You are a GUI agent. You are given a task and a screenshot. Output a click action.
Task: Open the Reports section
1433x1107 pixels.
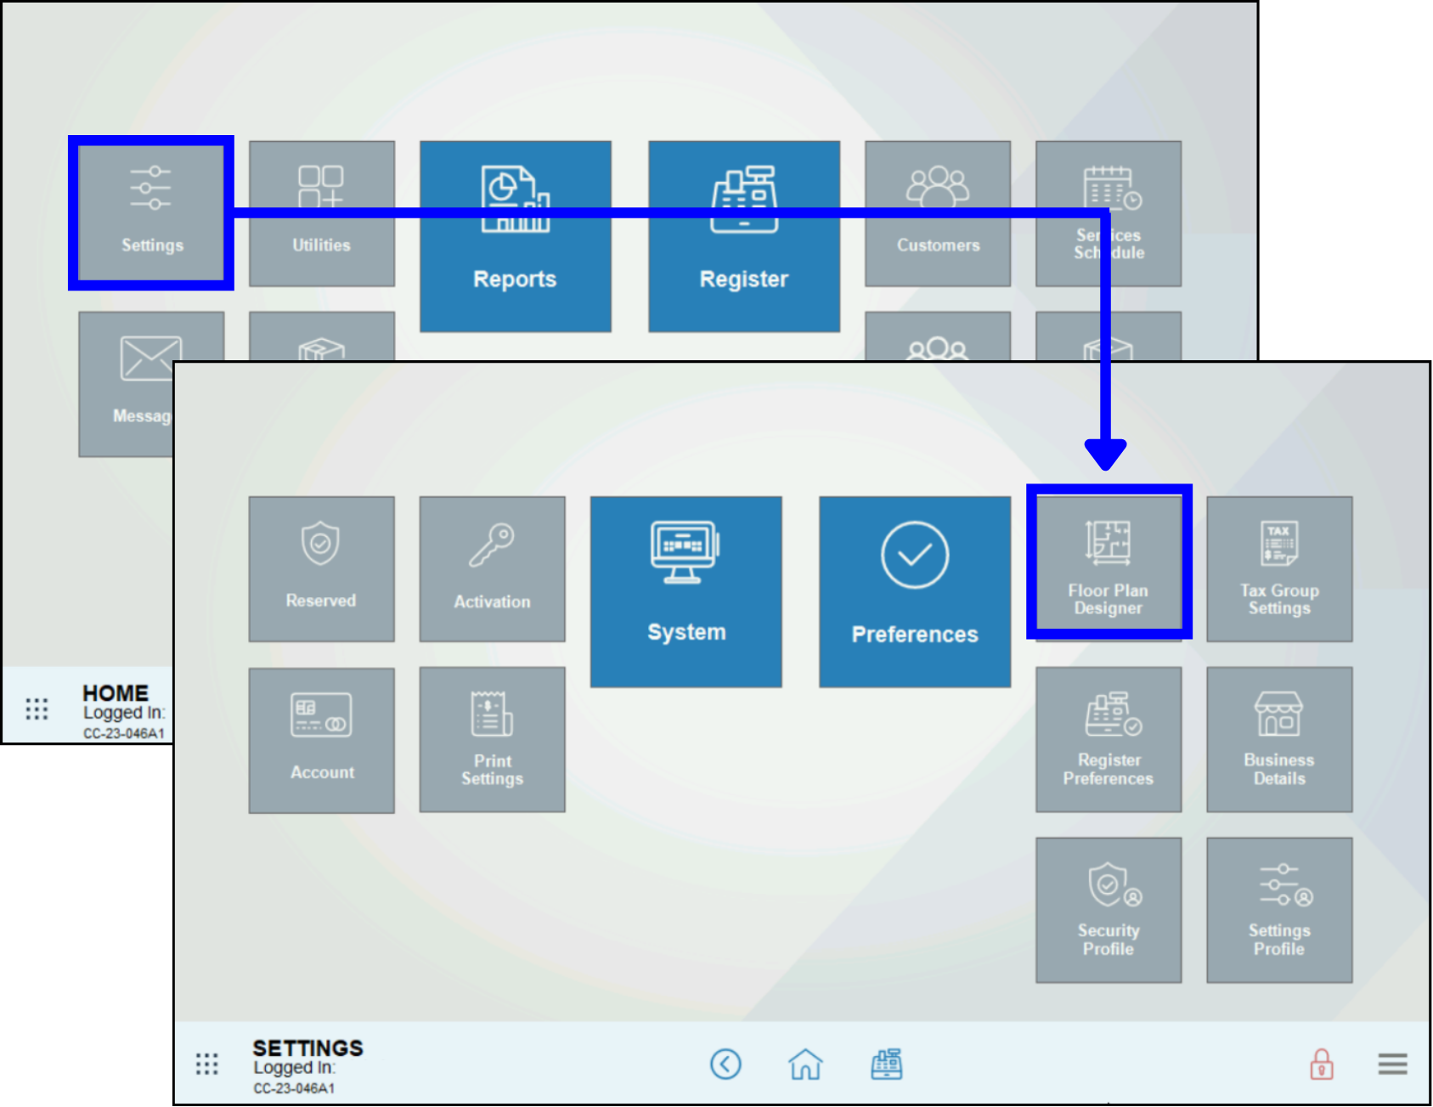tap(516, 236)
